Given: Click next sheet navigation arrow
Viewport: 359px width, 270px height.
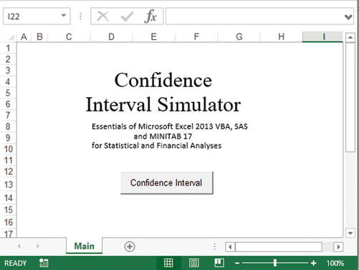Looking at the screenshot, I should coord(38,246).
